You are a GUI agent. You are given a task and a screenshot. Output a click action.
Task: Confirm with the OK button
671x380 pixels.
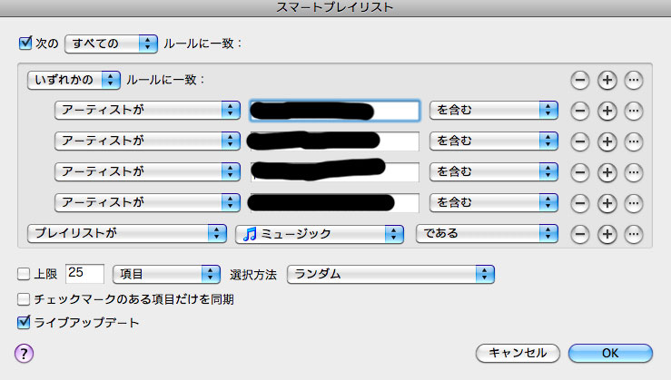coord(610,353)
